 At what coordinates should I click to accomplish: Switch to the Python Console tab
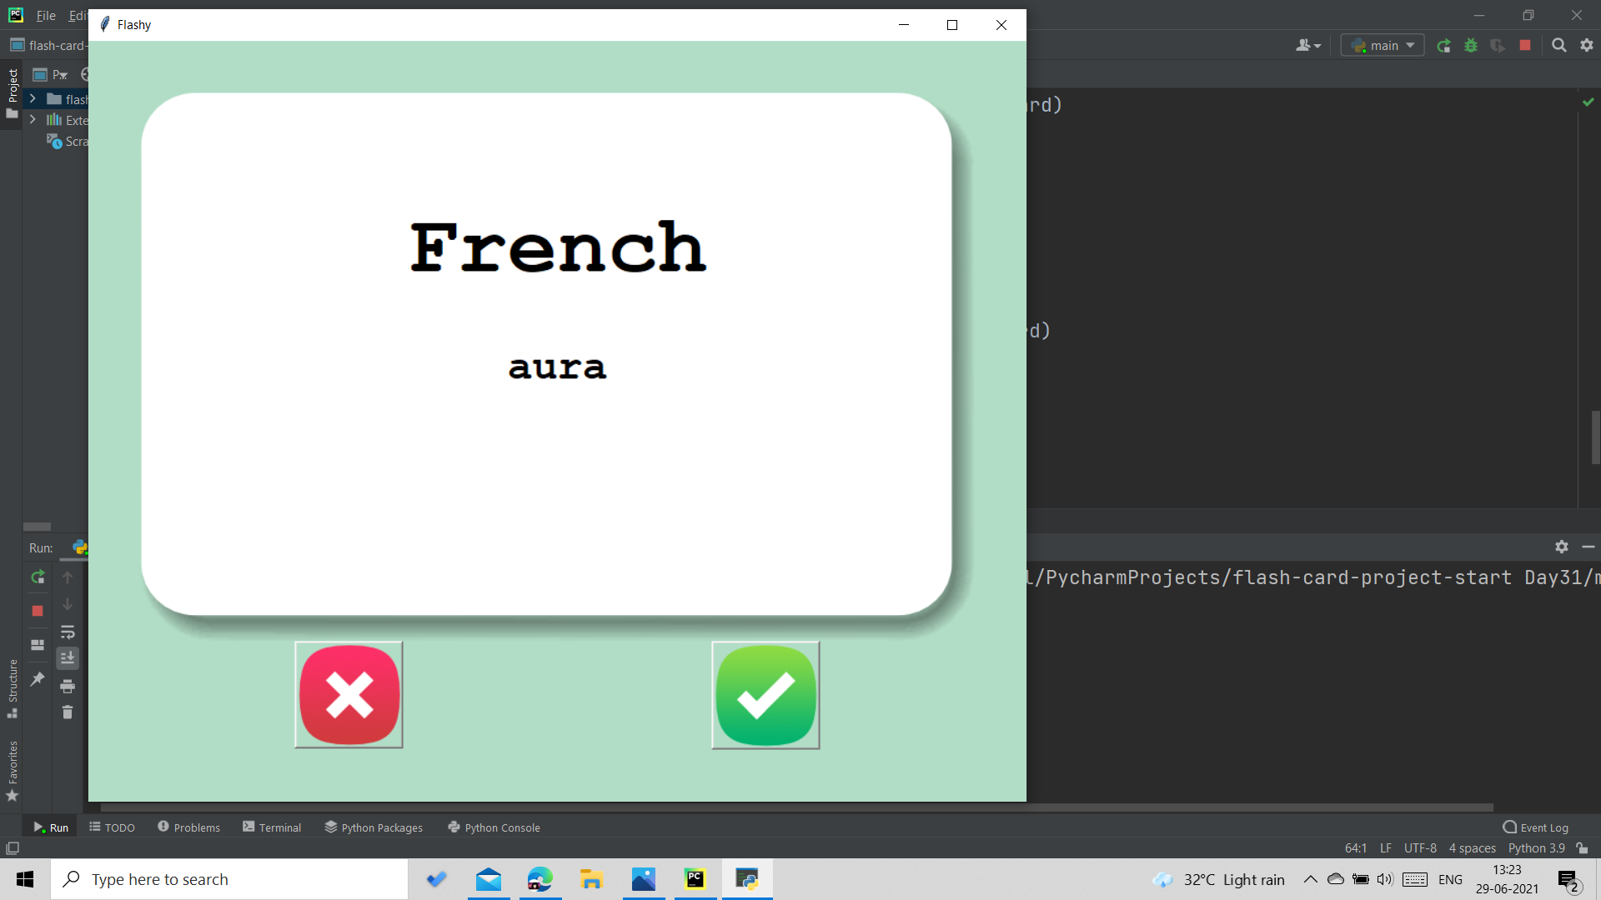coord(494,827)
